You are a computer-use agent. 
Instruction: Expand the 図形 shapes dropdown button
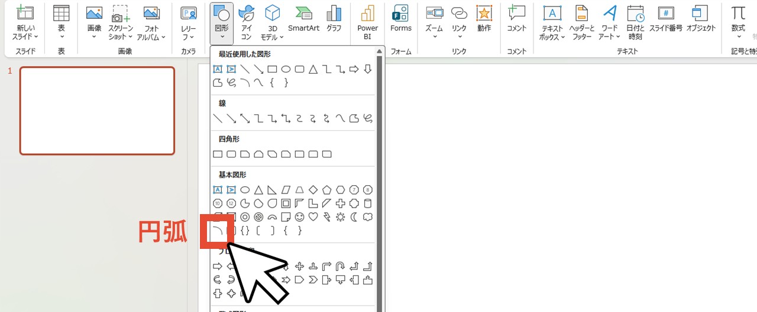tap(222, 24)
